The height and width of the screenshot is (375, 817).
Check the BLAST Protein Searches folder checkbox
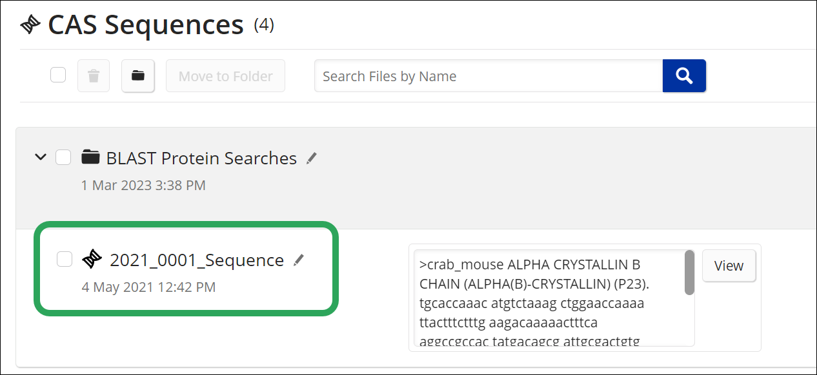pyautogui.click(x=63, y=157)
